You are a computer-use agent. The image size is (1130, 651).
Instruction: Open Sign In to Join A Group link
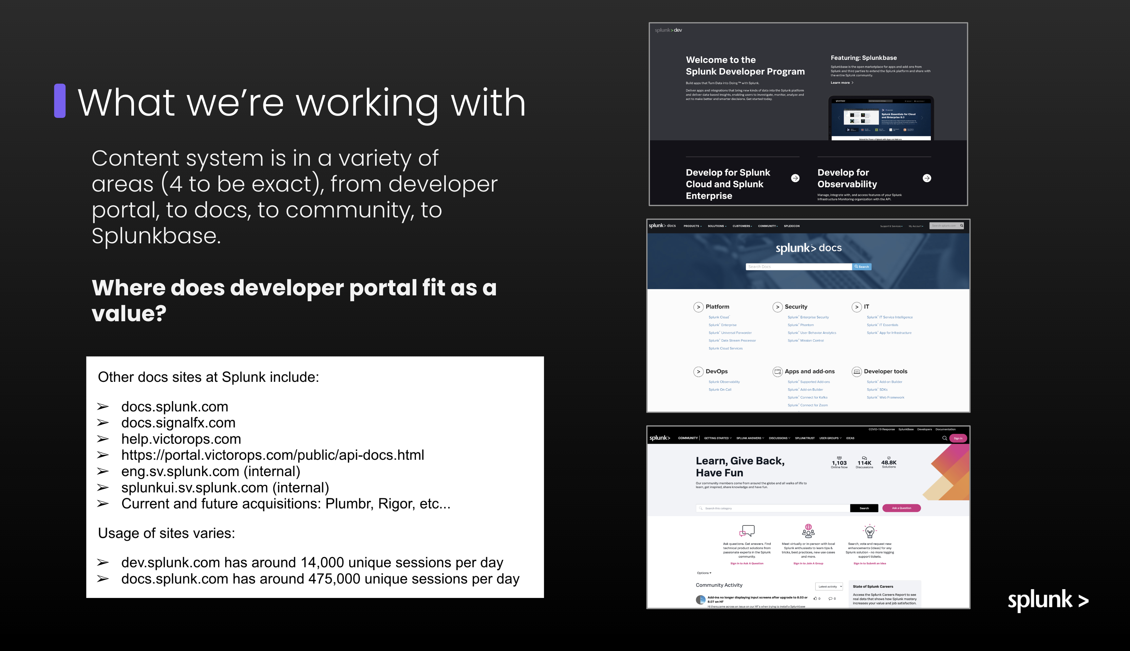(x=808, y=563)
